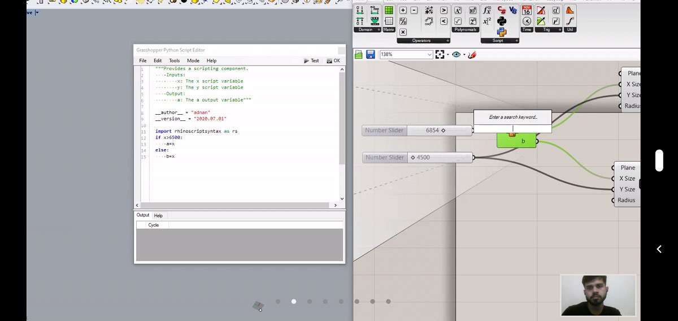Select the Construct Matrix green grid icon
Screen dimensions: 678x321
[x=389, y=10]
